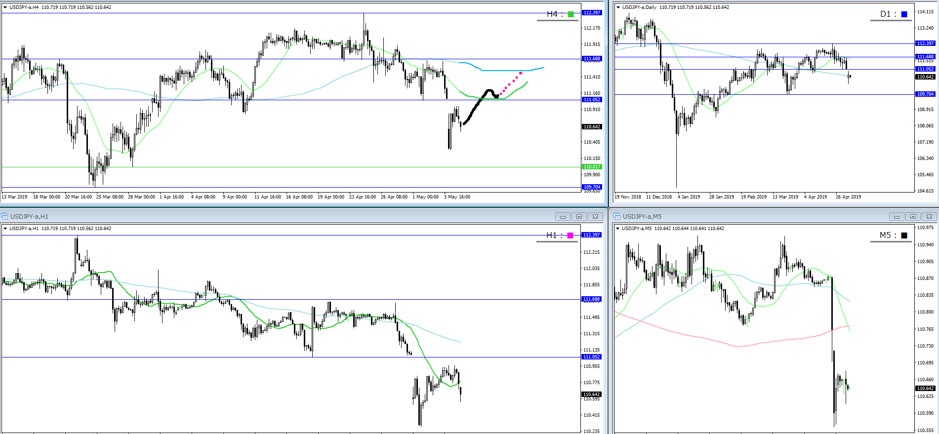Click the H4 chart header quote text

(x=60, y=7)
